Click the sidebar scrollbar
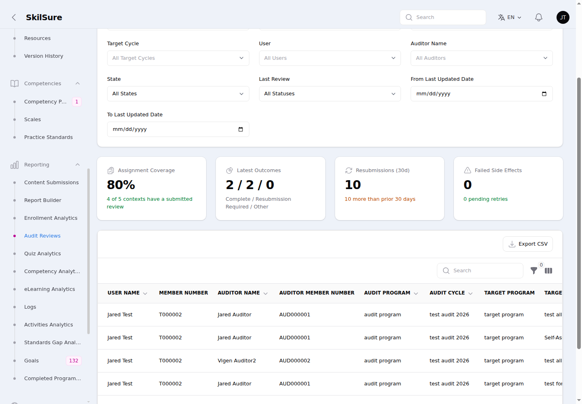Viewport: 582px width, 404px height. pyautogui.click(x=89, y=251)
